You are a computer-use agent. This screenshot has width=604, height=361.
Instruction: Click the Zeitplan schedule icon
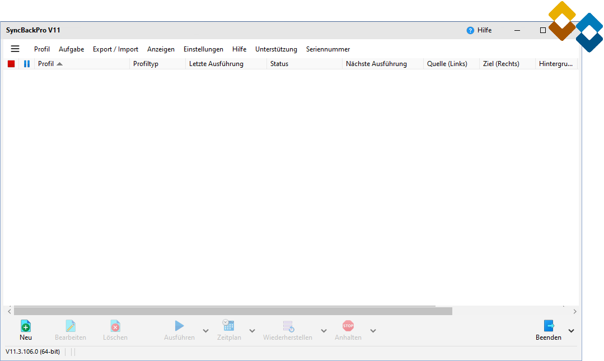point(228,326)
